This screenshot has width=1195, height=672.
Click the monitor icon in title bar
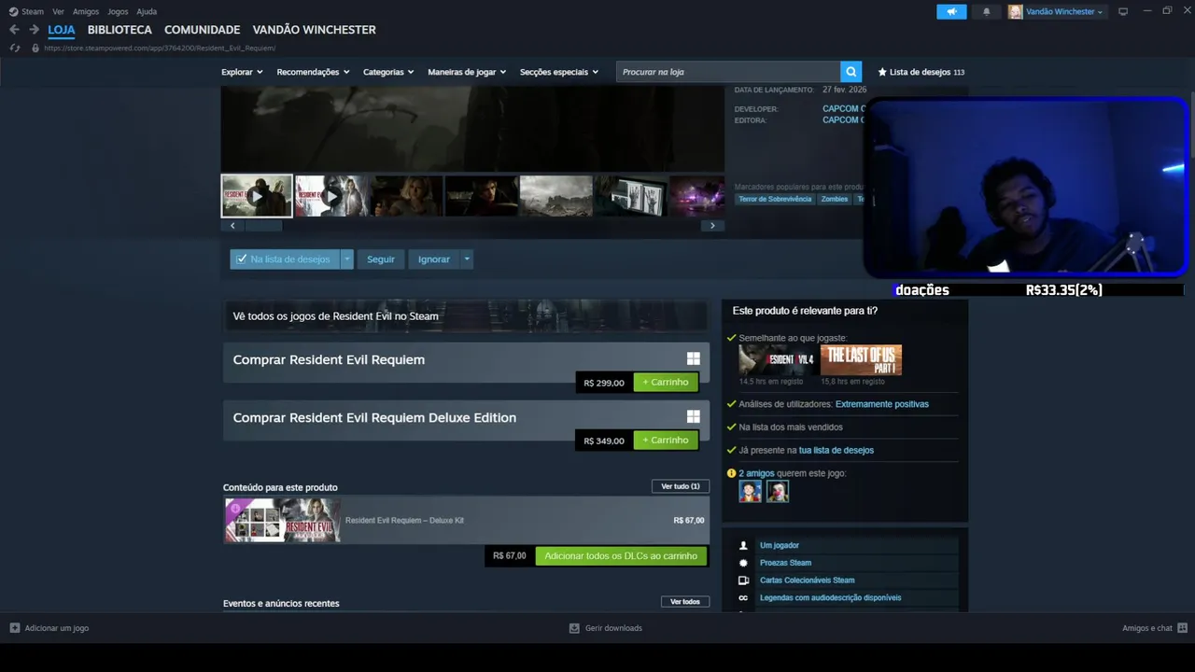[1123, 11]
